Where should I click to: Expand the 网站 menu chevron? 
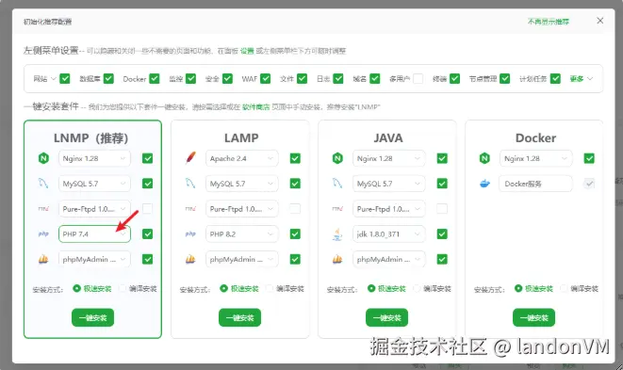(x=53, y=78)
